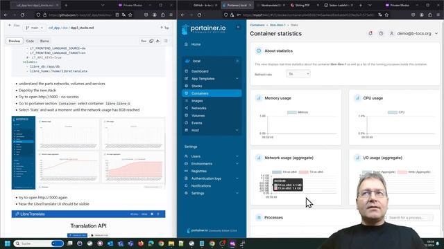Expand Users settings submenu
Screen dimensions: 444x249
coord(237,156)
